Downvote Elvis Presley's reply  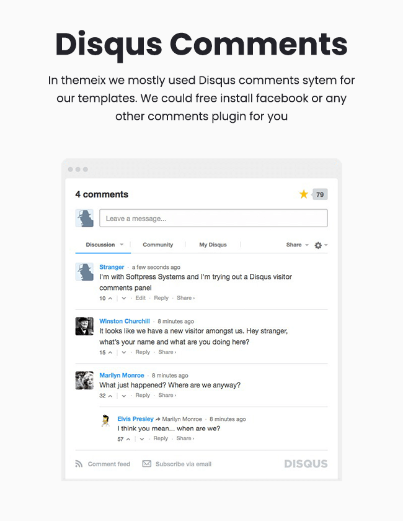[141, 439]
